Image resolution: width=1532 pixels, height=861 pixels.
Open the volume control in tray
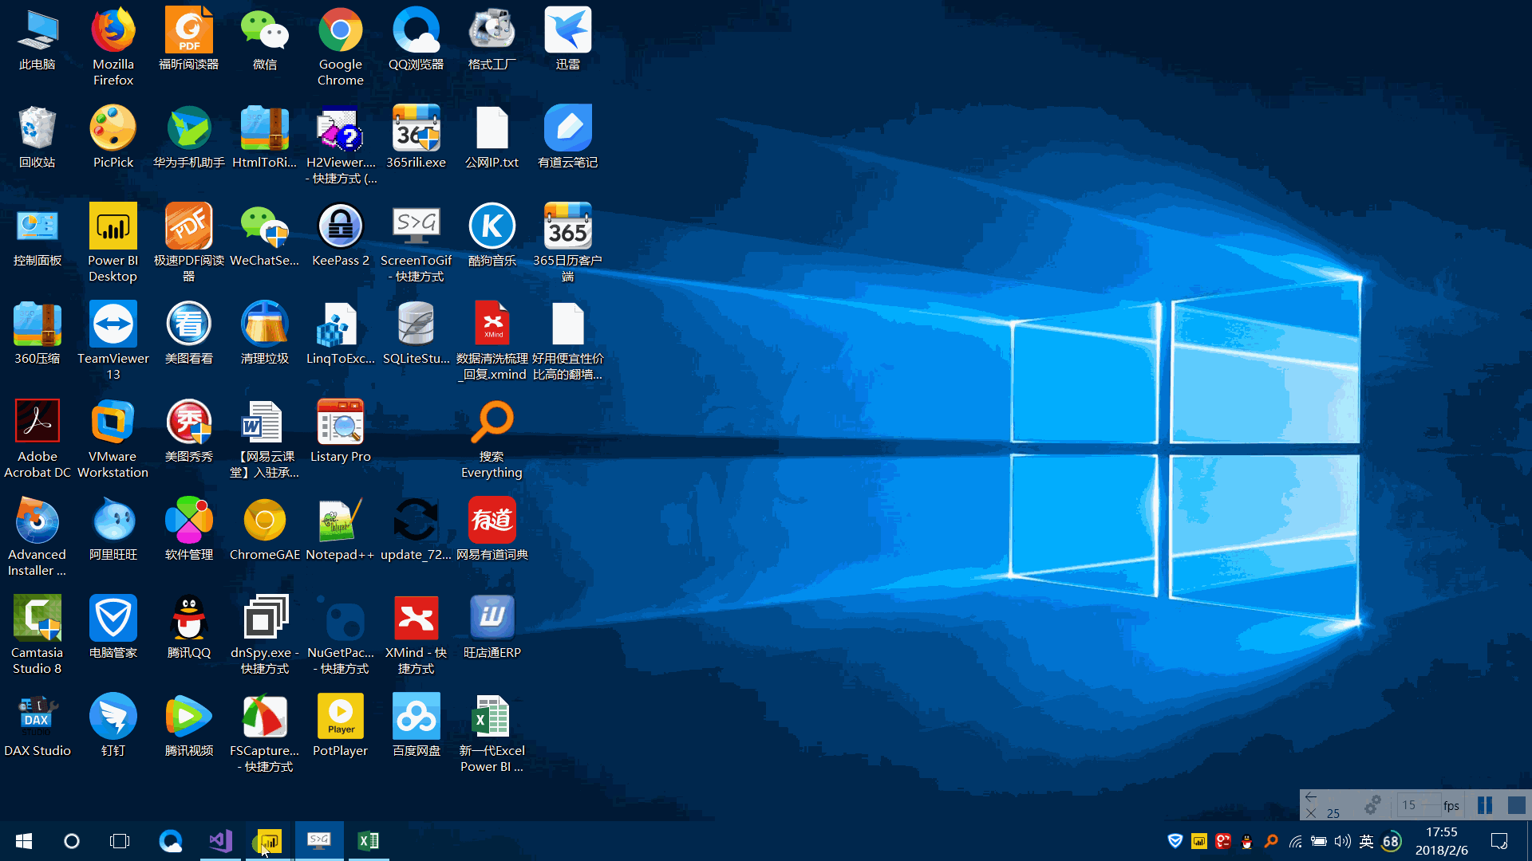click(x=1343, y=841)
